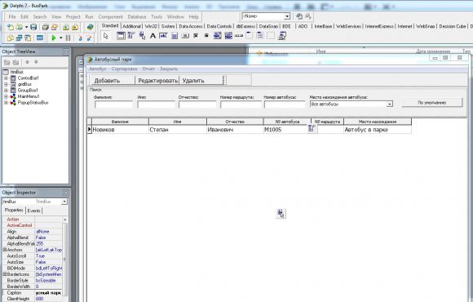473x302 pixels.
Task: Click the По умолчанию button
Action: coord(432,103)
